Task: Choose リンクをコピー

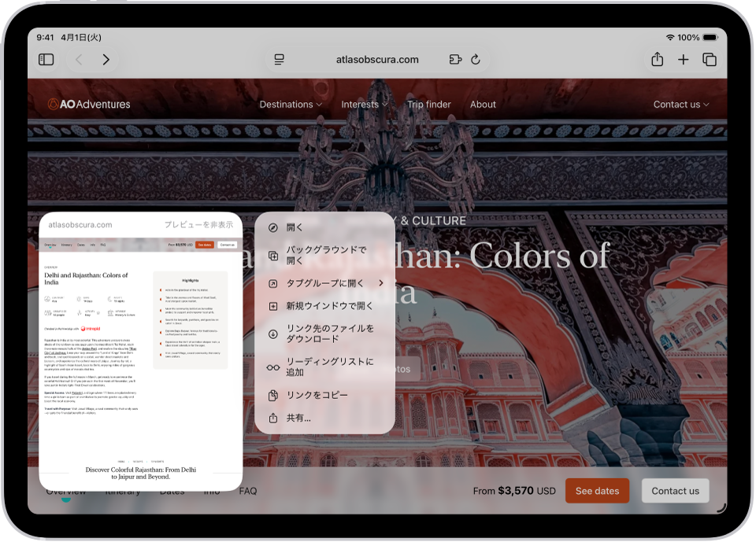Action: point(325,395)
